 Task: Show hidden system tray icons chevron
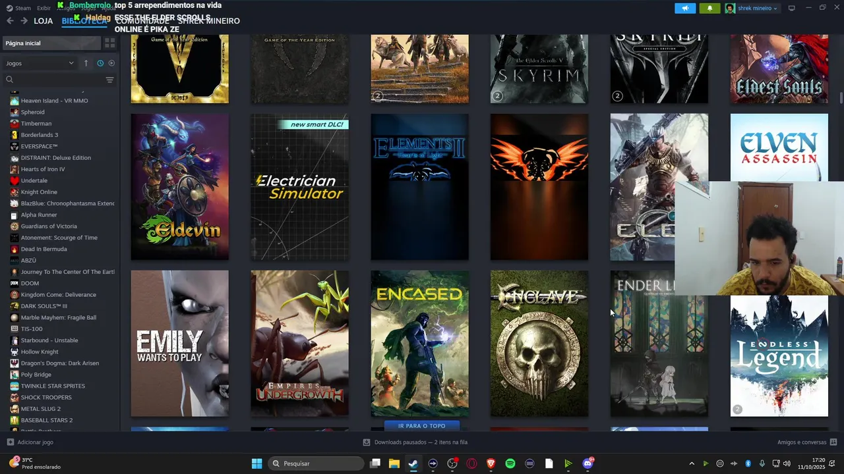692,463
